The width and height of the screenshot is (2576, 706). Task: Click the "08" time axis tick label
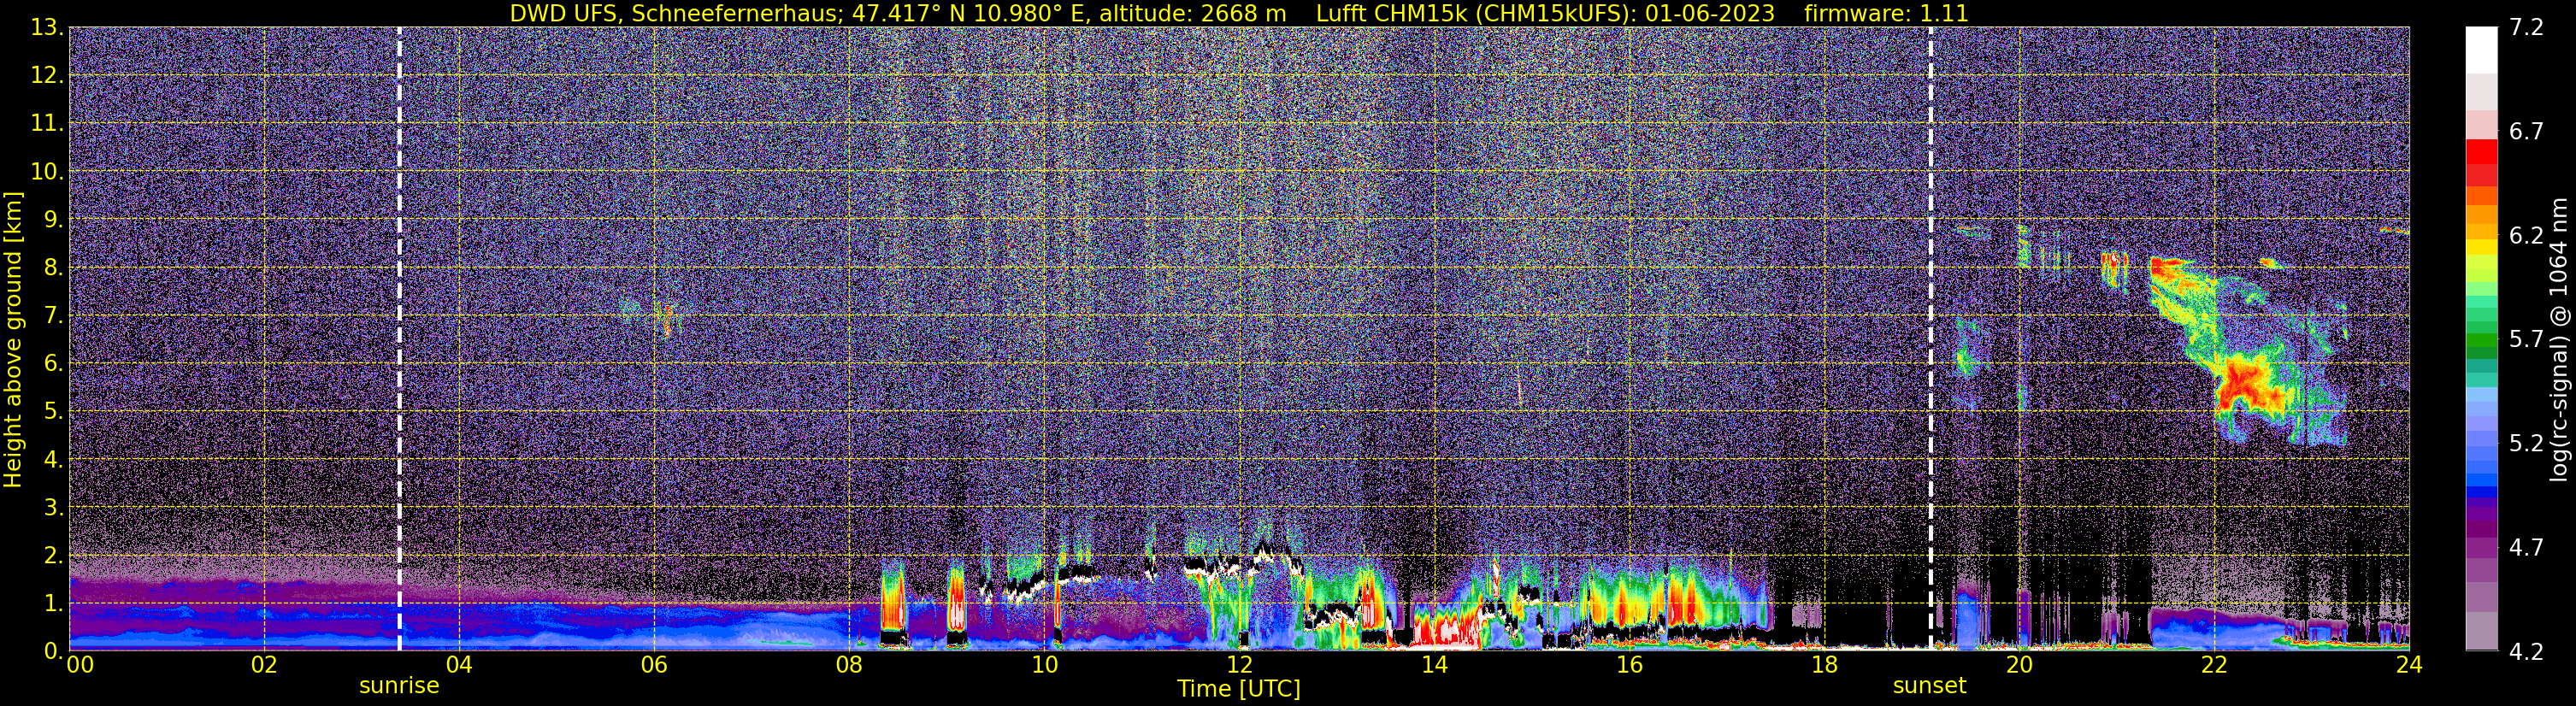point(849,666)
